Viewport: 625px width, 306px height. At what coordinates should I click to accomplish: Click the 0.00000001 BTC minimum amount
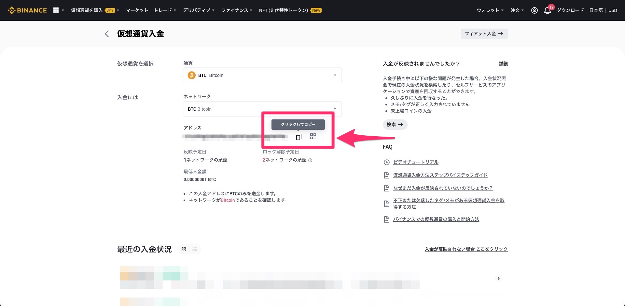click(200, 179)
